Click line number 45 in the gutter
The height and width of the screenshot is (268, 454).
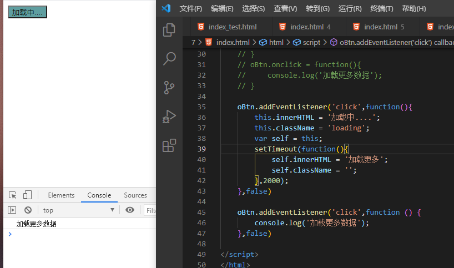(x=201, y=212)
